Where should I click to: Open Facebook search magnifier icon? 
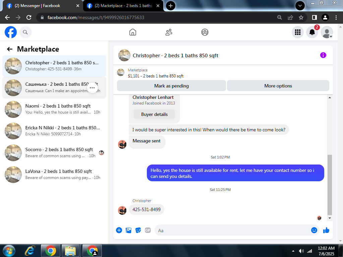[x=25, y=32]
